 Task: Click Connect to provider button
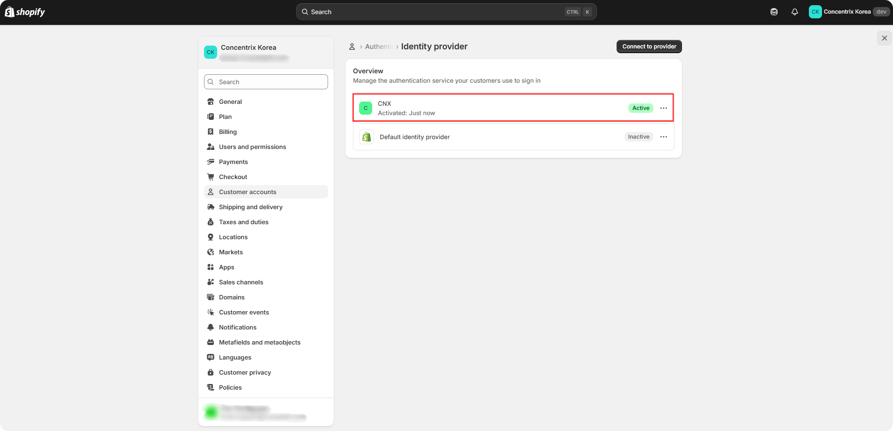click(x=649, y=47)
